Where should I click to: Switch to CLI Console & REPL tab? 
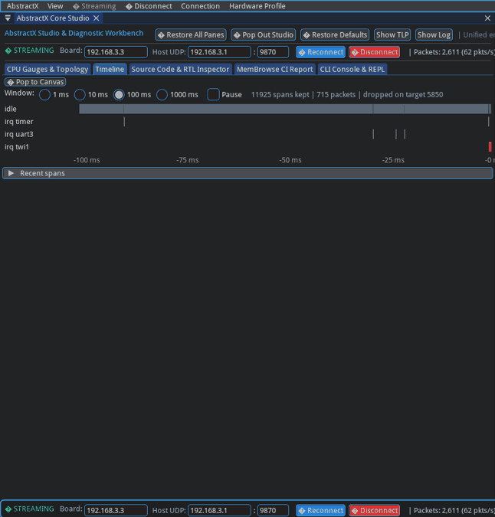(x=352, y=69)
